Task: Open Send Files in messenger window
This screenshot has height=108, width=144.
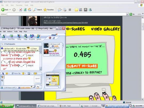Action: (x=11, y=37)
